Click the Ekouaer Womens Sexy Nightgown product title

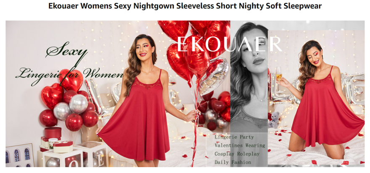(185, 6)
